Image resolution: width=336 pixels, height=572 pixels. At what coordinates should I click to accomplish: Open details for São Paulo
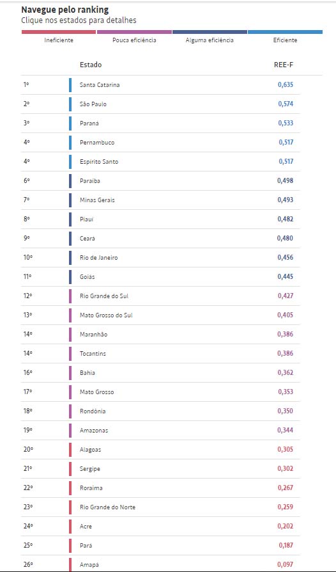click(160, 104)
